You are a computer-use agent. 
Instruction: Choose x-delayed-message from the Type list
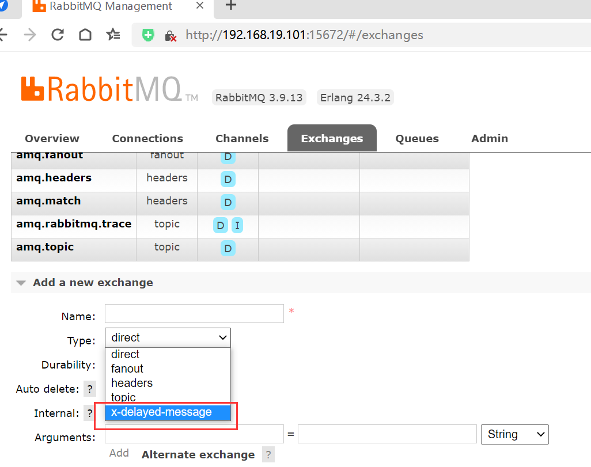[168, 412]
